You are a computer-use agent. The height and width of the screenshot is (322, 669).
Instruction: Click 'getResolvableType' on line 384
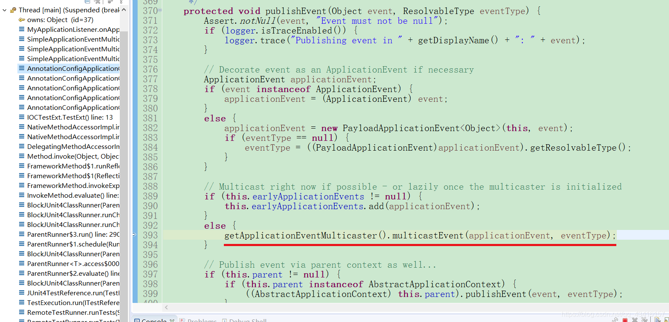[x=573, y=148]
